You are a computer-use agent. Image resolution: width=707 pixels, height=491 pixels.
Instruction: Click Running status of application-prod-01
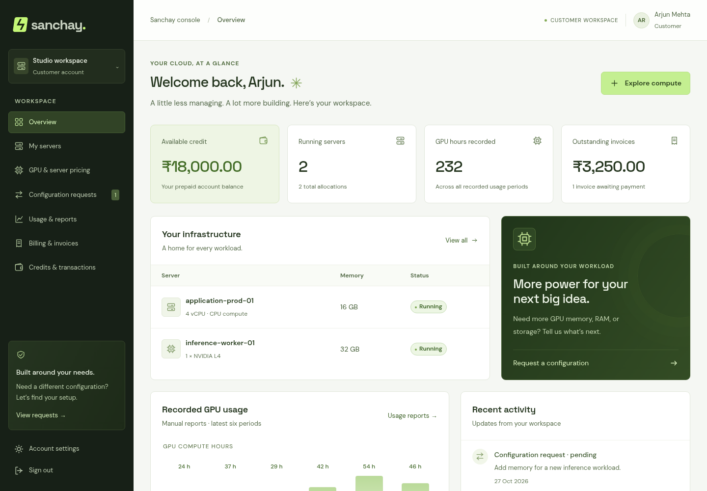pyautogui.click(x=429, y=307)
